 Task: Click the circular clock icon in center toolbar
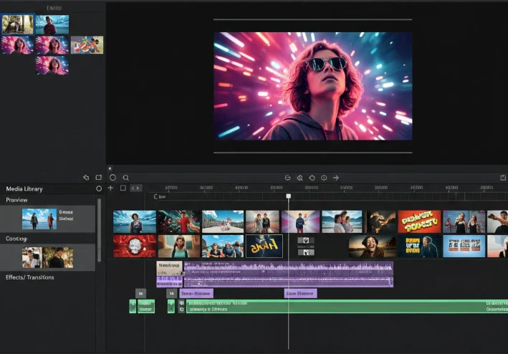[x=324, y=178]
